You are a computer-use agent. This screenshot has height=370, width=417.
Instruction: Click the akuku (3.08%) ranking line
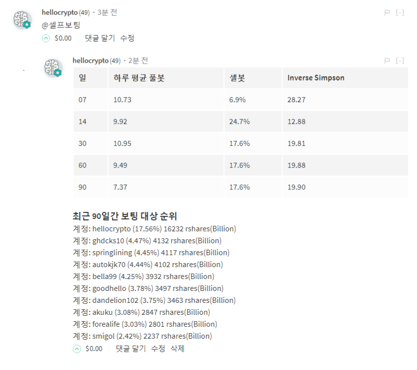141,313
